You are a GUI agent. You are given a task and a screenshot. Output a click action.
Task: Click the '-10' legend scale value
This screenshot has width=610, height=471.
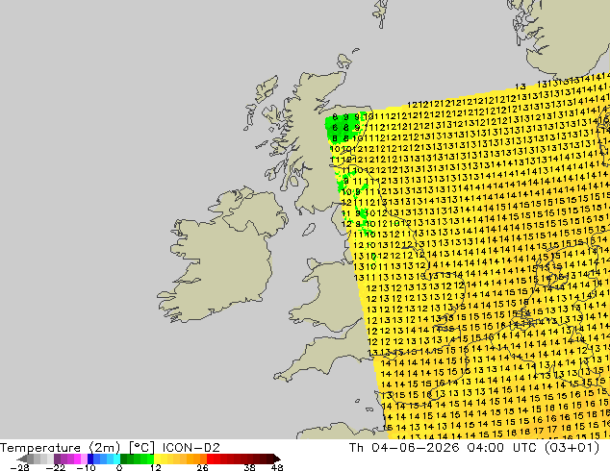(86, 467)
